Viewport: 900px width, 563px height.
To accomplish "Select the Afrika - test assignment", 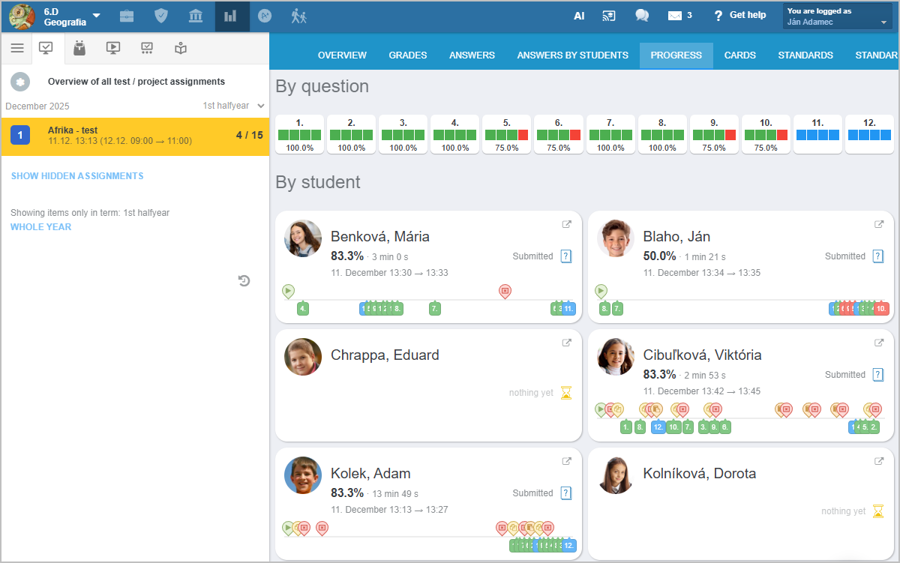I will point(135,136).
